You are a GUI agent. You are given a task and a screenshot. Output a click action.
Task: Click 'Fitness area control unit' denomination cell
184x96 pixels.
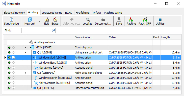click(x=91, y=88)
